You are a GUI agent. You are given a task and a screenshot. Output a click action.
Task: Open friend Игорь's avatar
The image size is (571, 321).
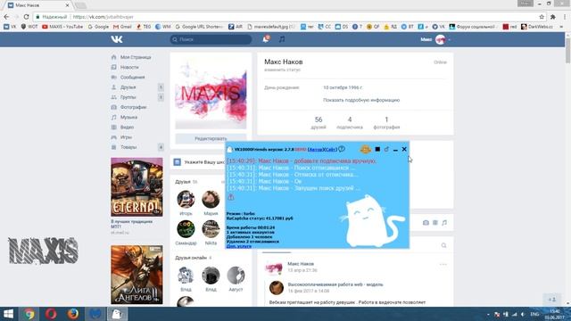tap(186, 199)
